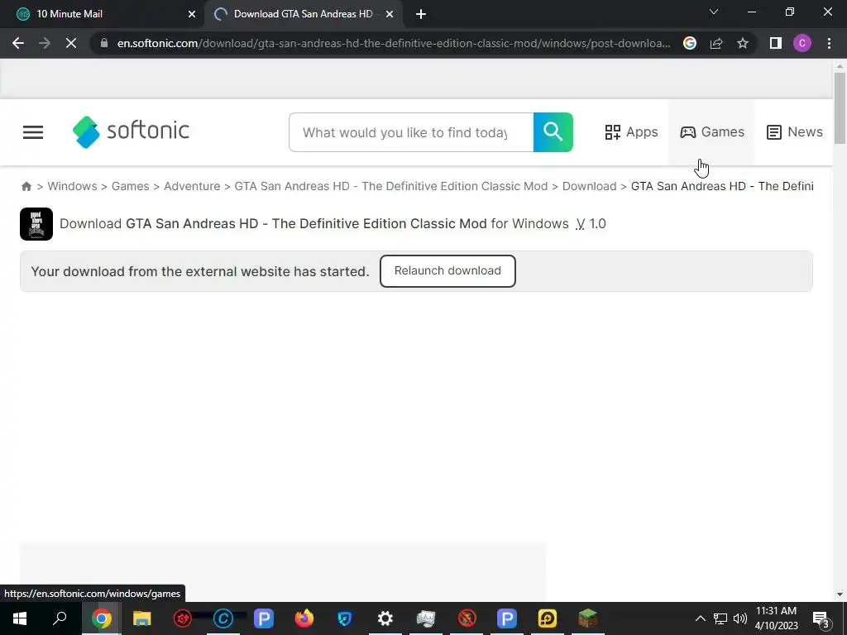
Task: Click the version 1.0 label
Action: pos(591,224)
